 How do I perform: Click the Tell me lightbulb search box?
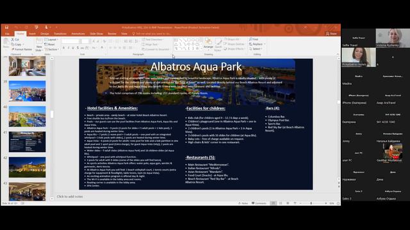click(152, 34)
